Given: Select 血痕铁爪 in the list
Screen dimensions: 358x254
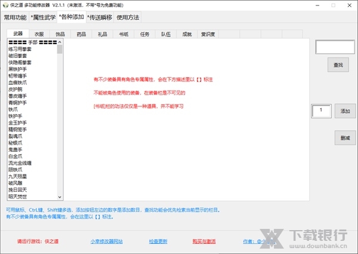Looking at the screenshot, I should 32,82.
